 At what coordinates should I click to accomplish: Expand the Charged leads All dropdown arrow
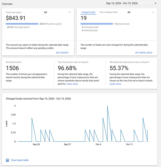[x=153, y=12]
